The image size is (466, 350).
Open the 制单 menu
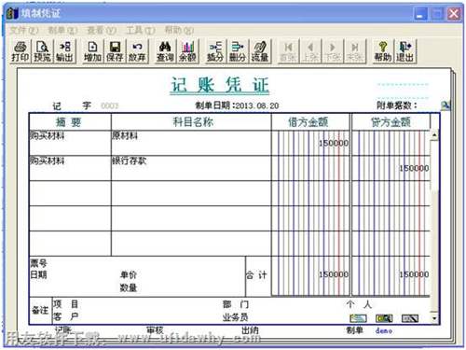(x=62, y=30)
